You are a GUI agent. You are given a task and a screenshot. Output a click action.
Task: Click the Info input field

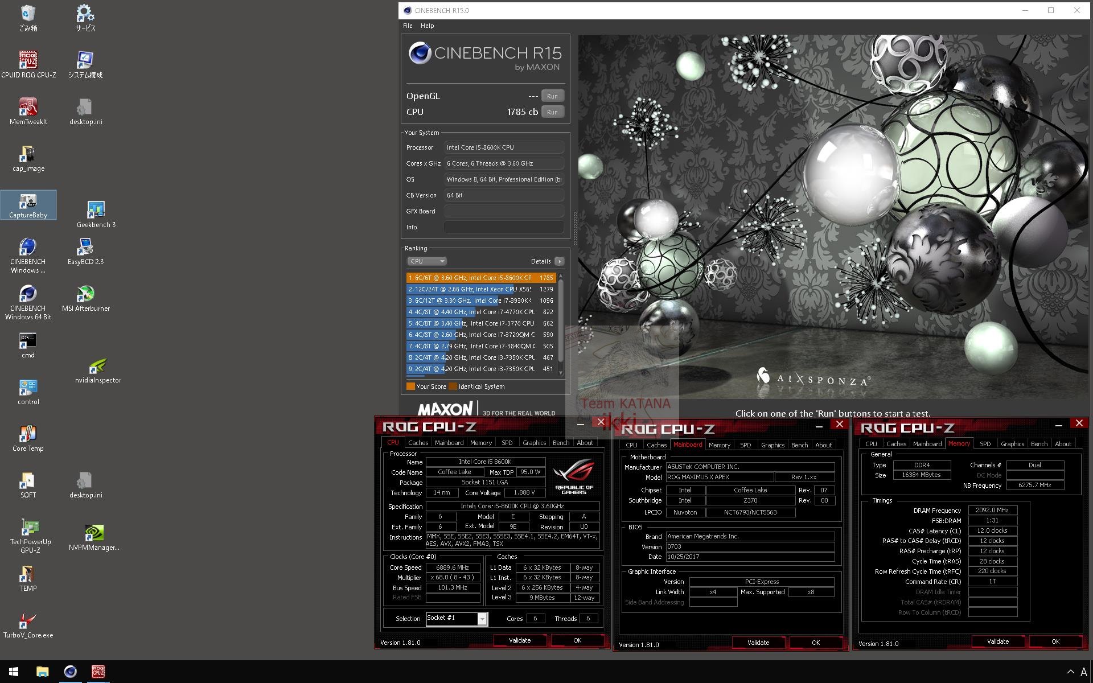[x=504, y=227]
